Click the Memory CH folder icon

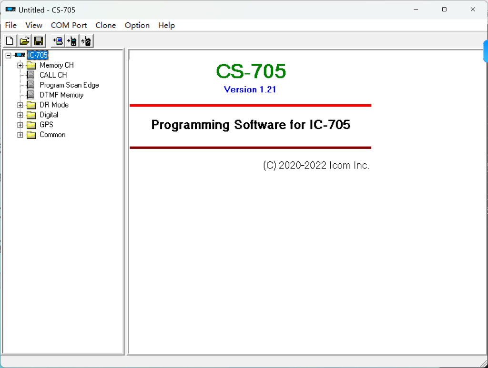coord(31,65)
